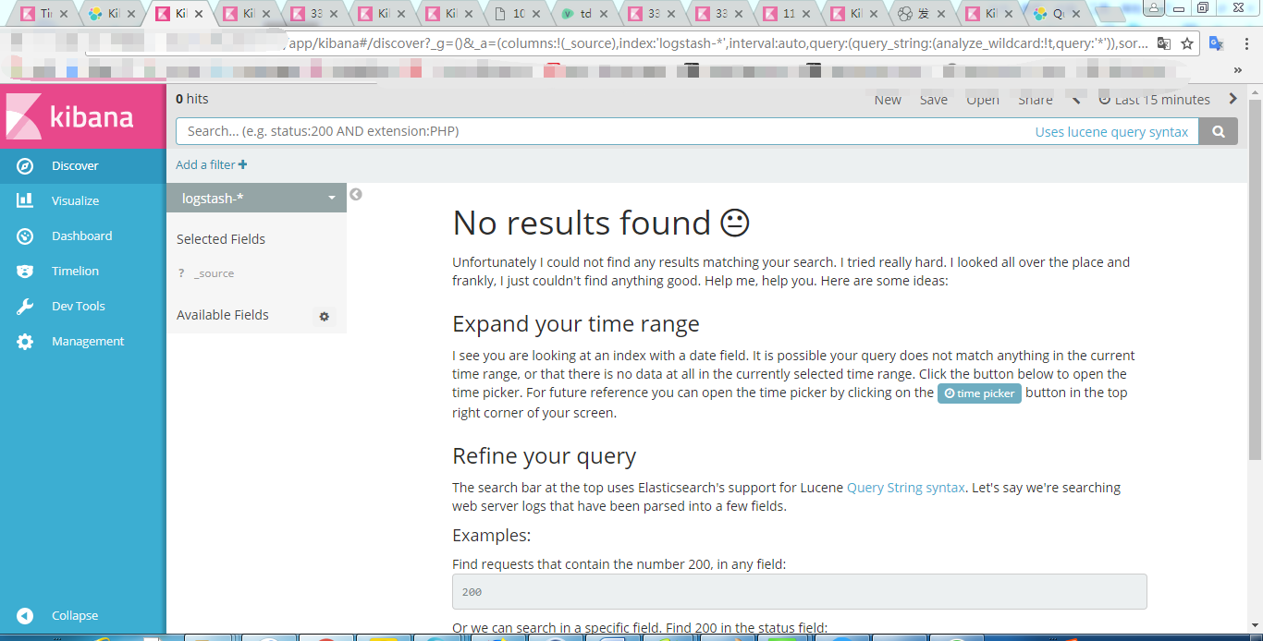Switch to the browser tab labeled 11
This screenshot has width=1263, height=641.
[x=786, y=14]
